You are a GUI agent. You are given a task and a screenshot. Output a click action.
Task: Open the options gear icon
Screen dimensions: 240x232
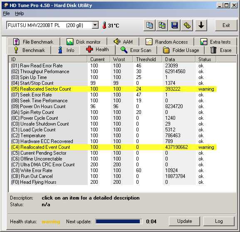187,25
